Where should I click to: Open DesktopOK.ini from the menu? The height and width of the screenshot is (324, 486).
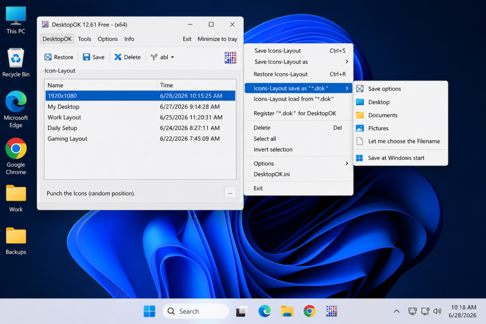pyautogui.click(x=299, y=174)
